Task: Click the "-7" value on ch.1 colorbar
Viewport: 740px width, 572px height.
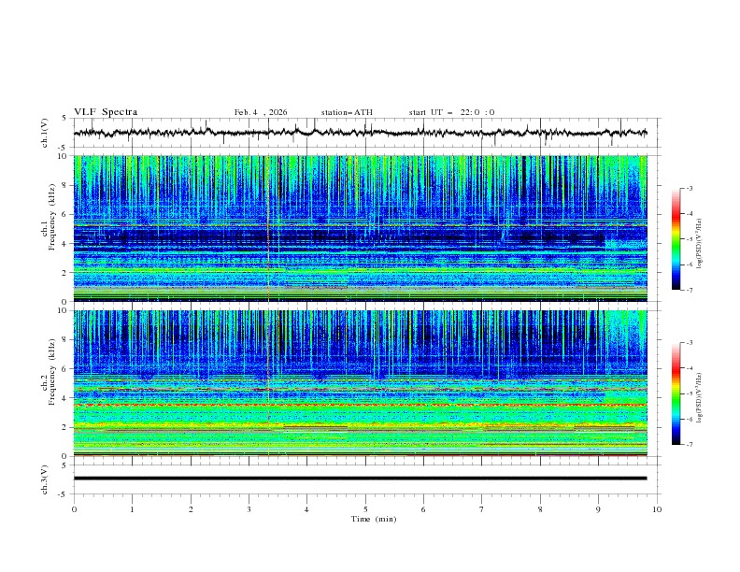Action: [689, 290]
